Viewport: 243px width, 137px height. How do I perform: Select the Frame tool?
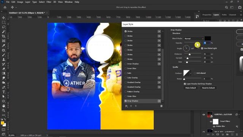pos(3,41)
